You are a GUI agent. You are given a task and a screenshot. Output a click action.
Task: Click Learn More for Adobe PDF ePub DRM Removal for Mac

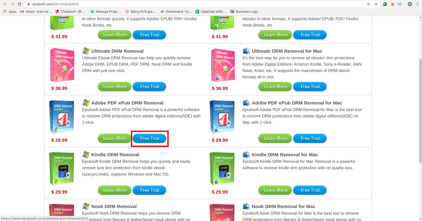coord(275,138)
